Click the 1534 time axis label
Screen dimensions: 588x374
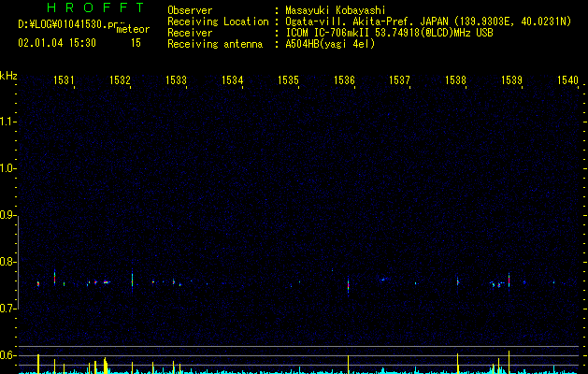pos(232,80)
